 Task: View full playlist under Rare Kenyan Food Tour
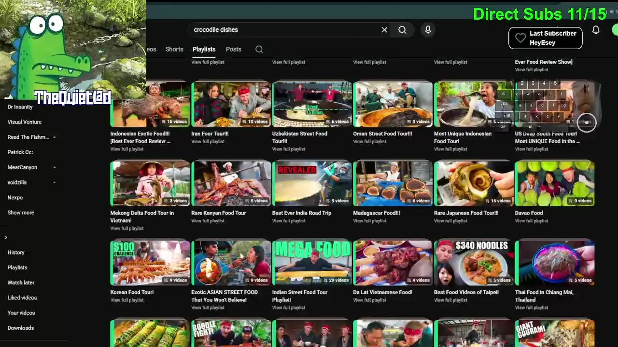[x=208, y=221]
